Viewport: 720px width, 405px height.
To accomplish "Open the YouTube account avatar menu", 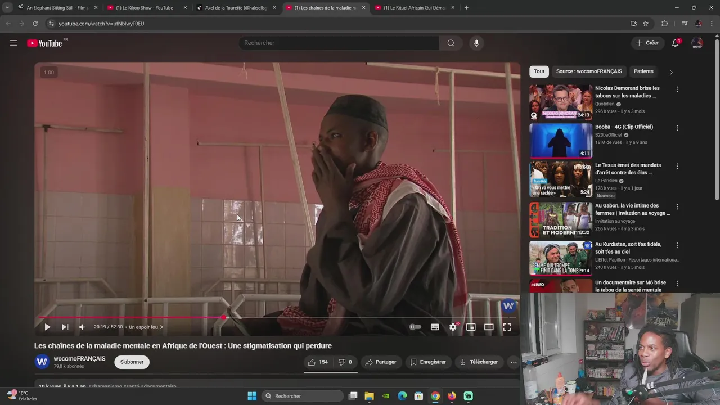I will click(697, 43).
